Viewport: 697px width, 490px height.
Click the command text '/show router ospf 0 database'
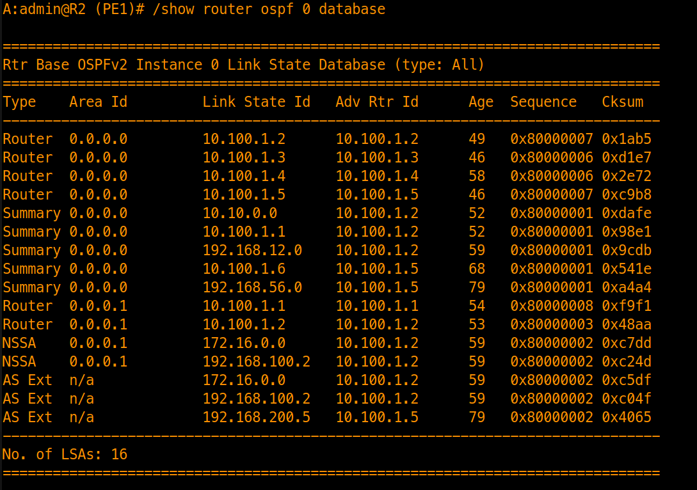[268, 10]
